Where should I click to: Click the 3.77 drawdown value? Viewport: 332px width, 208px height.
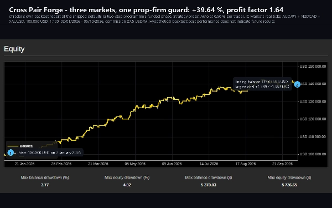[x=45, y=185]
